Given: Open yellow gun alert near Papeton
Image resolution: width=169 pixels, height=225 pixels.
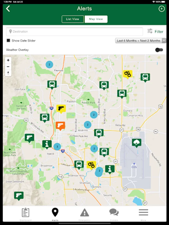Looking at the screenshot, I should 61,109.
